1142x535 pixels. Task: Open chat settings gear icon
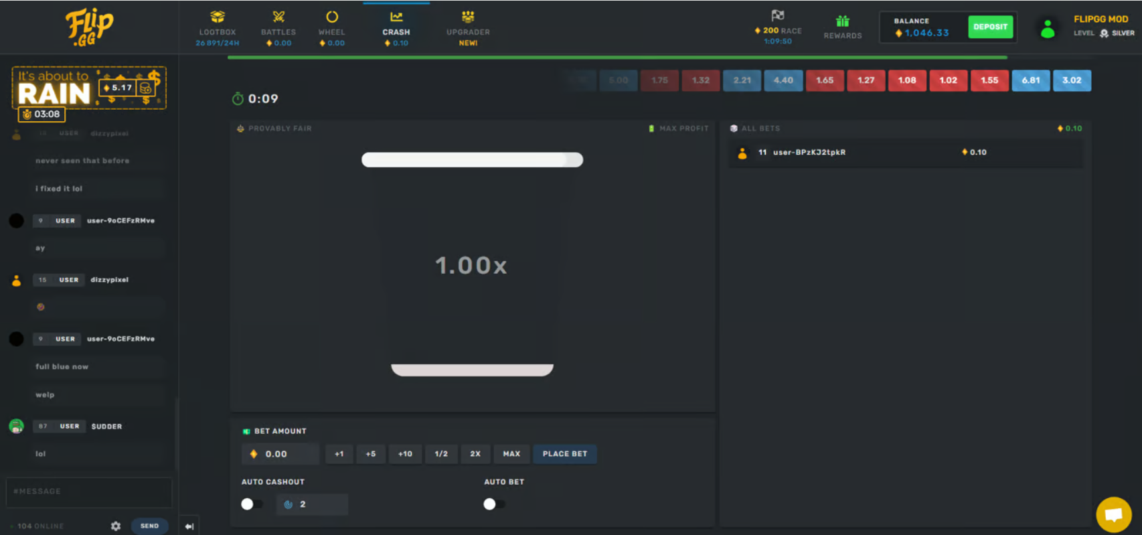[x=116, y=526]
